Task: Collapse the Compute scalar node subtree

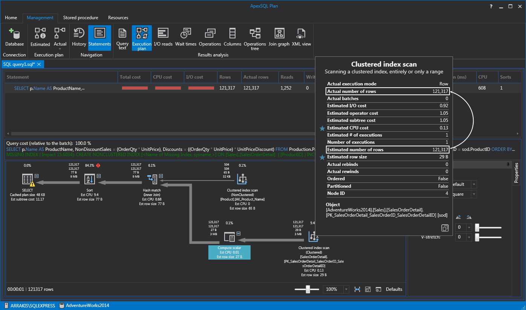Action: click(x=239, y=234)
